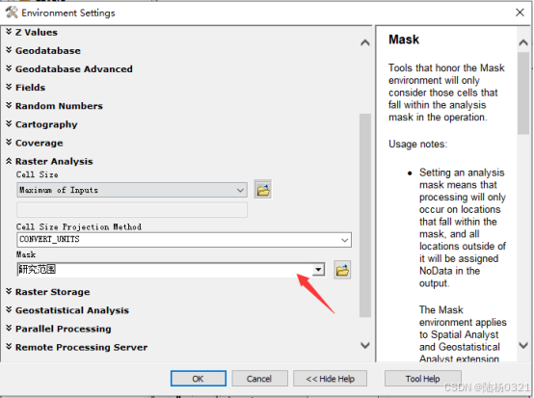This screenshot has width=534, height=398.
Task: Click the 'Cell Size Projection Method' label
Action: tap(79, 226)
